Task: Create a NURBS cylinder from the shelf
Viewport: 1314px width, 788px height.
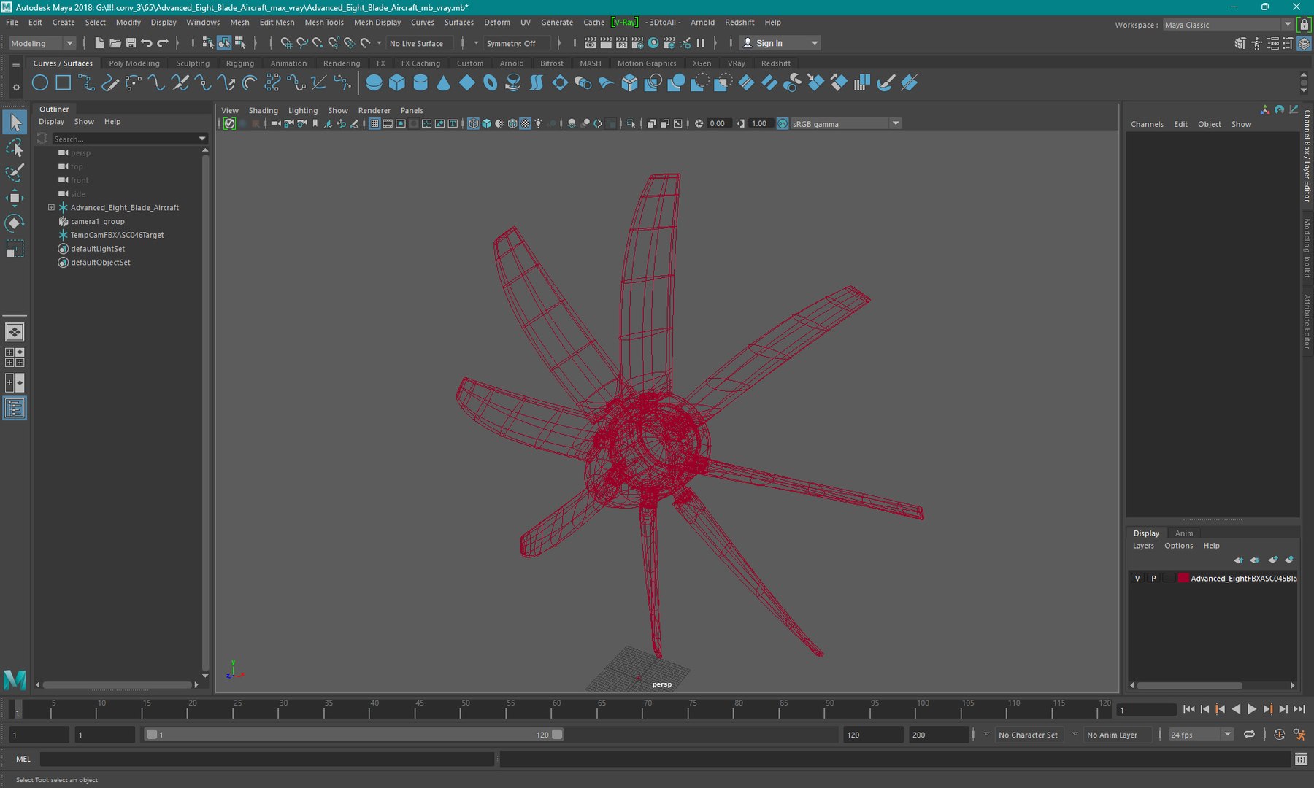Action: [420, 83]
